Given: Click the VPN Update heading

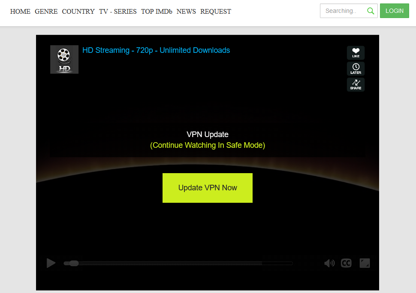Looking at the screenshot, I should (208, 134).
